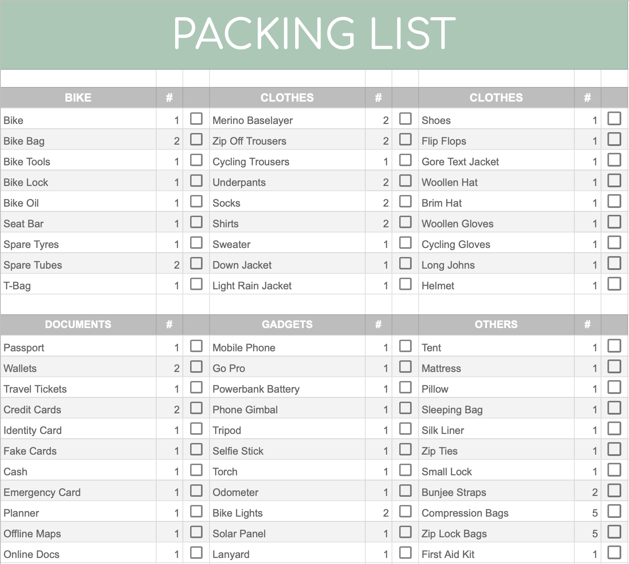Check the Sleeping Bag checkbox
629x564 pixels.
pos(614,408)
